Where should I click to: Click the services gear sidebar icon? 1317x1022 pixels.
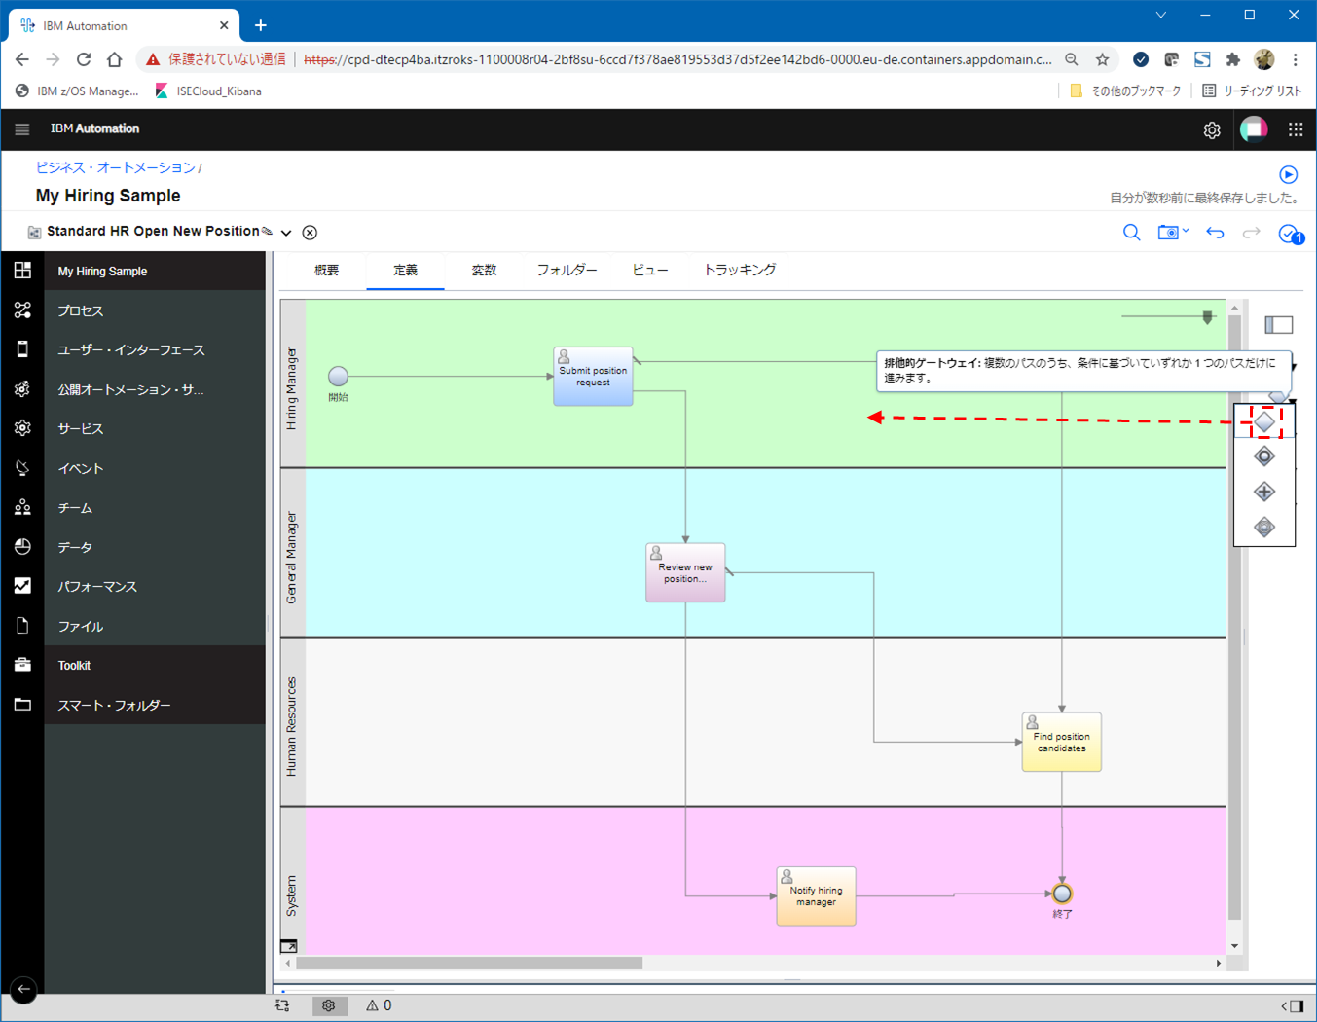22,428
